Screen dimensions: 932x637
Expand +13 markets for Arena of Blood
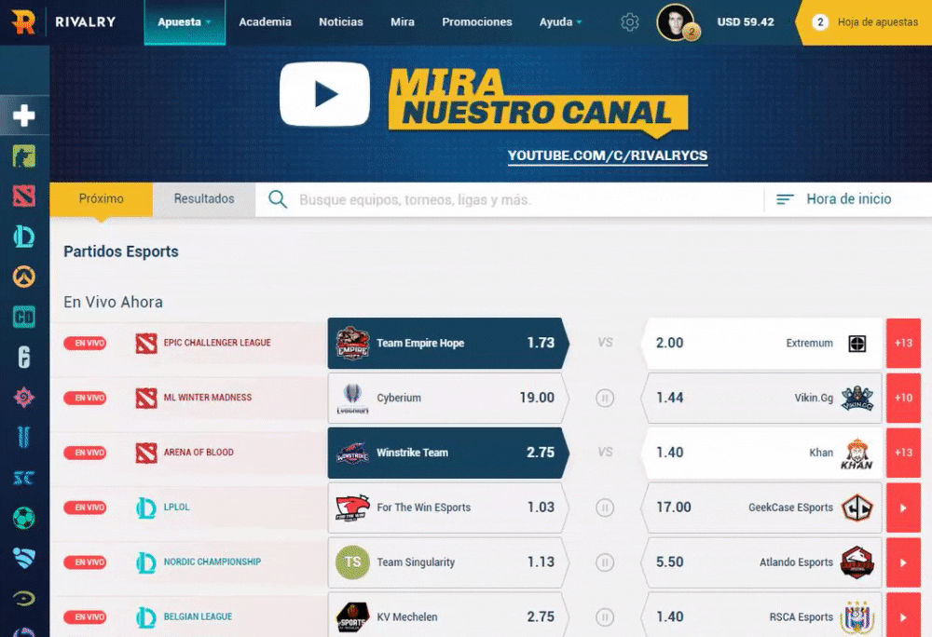click(x=903, y=453)
